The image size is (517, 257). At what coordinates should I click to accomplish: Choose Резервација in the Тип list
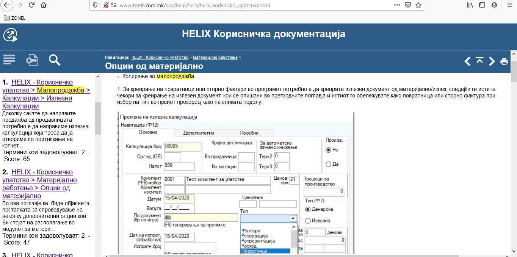coord(254,236)
